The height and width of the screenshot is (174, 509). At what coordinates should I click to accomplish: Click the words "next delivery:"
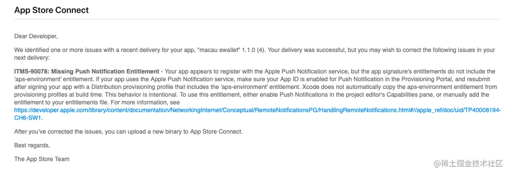tap(31, 58)
